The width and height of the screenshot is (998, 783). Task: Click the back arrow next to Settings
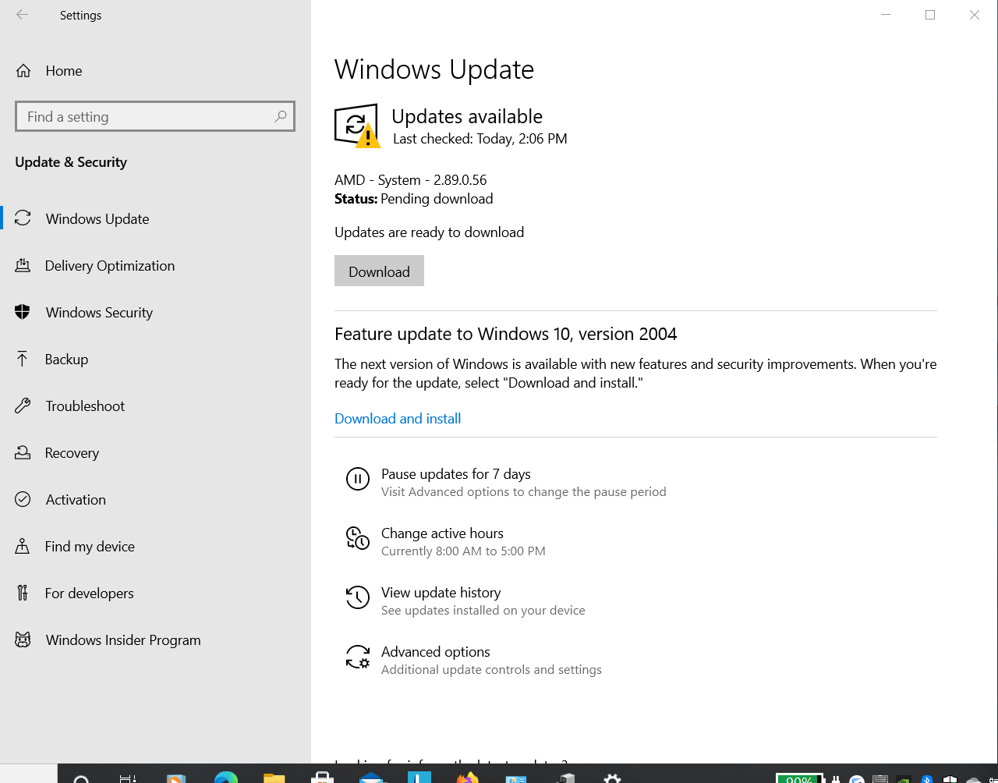coord(22,15)
